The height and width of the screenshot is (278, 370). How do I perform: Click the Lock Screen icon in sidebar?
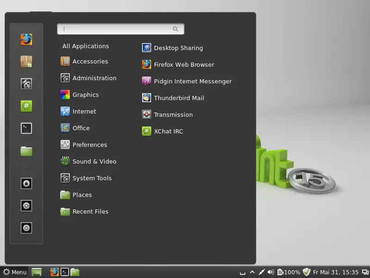pos(26,183)
